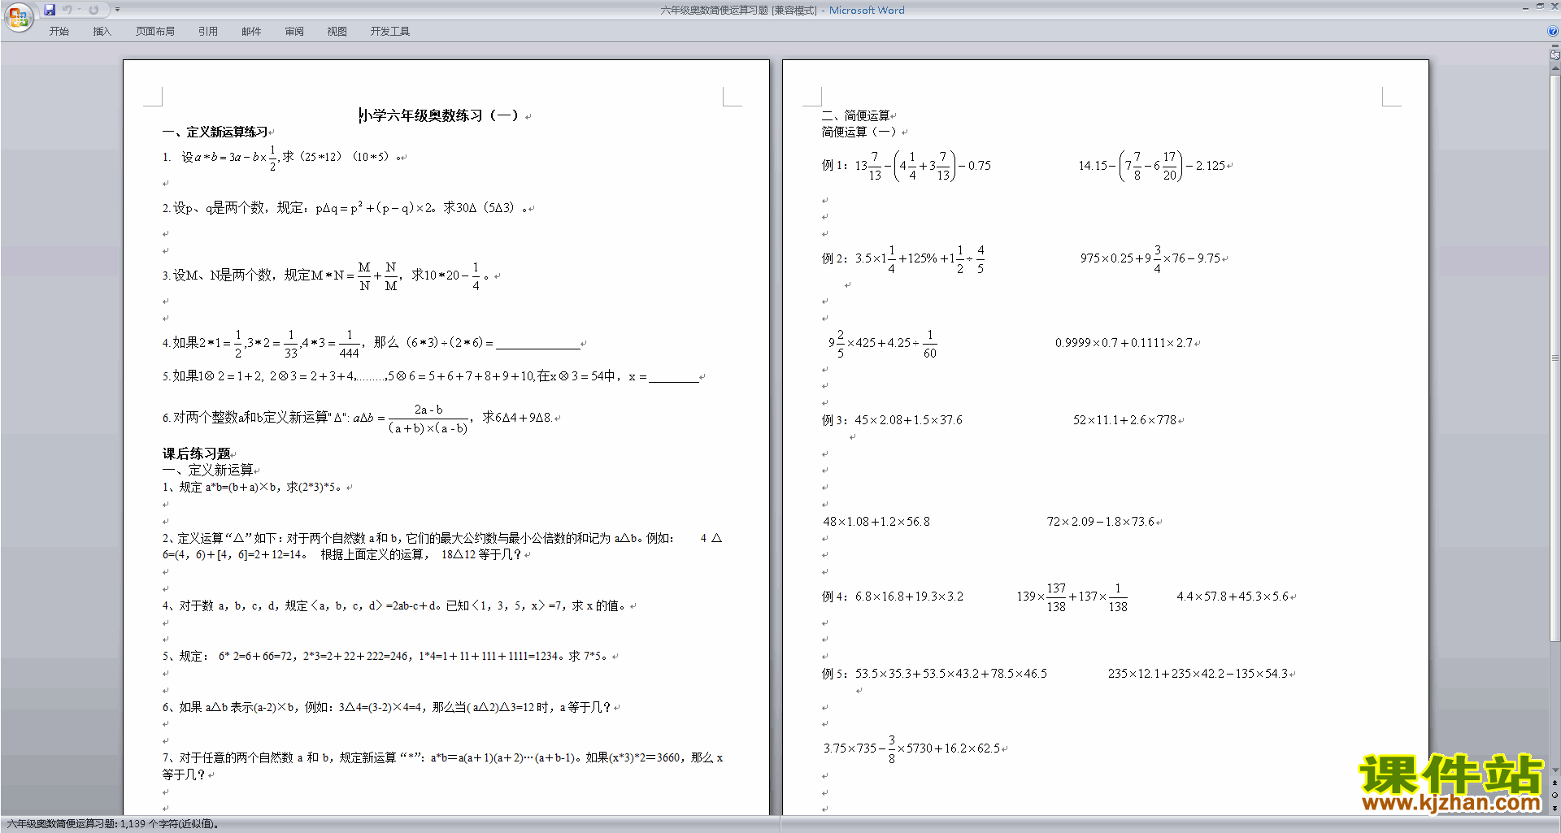Click expression 3.75×735 on right page
1561x833 pixels.
pos(912,748)
